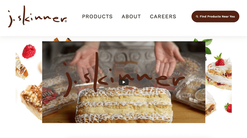
Task: Click the magnifying glass search icon
Action: point(197,16)
